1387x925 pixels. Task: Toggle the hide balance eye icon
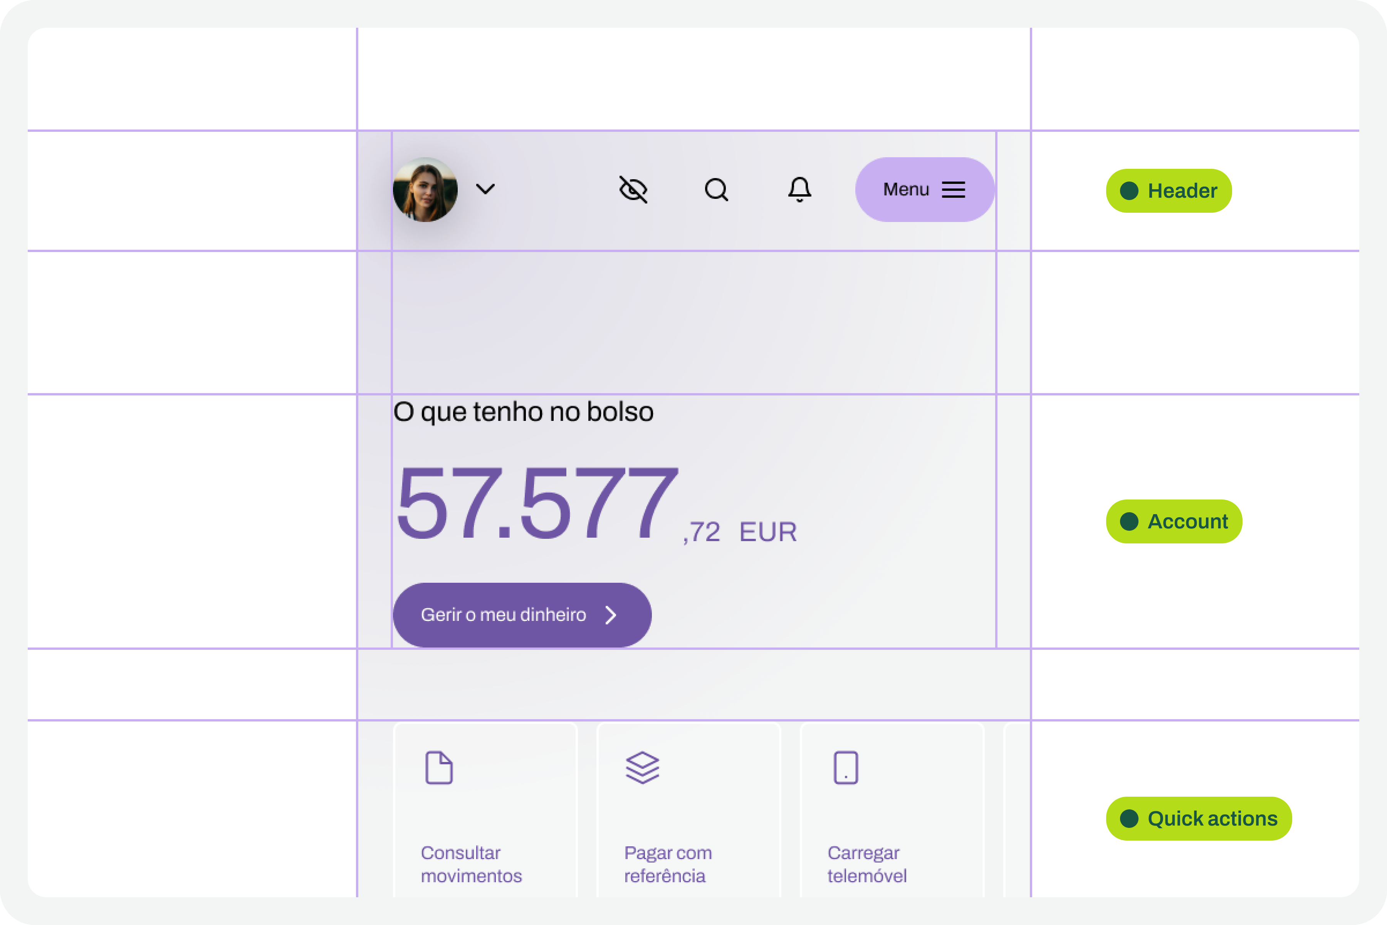633,189
